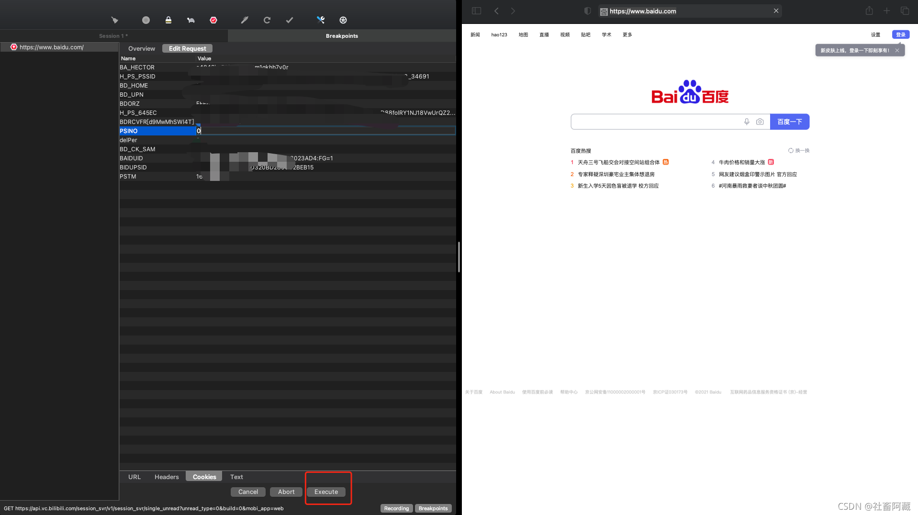918x515 pixels.
Task: Open the Overview view of the breakpoint
Action: tap(141, 48)
